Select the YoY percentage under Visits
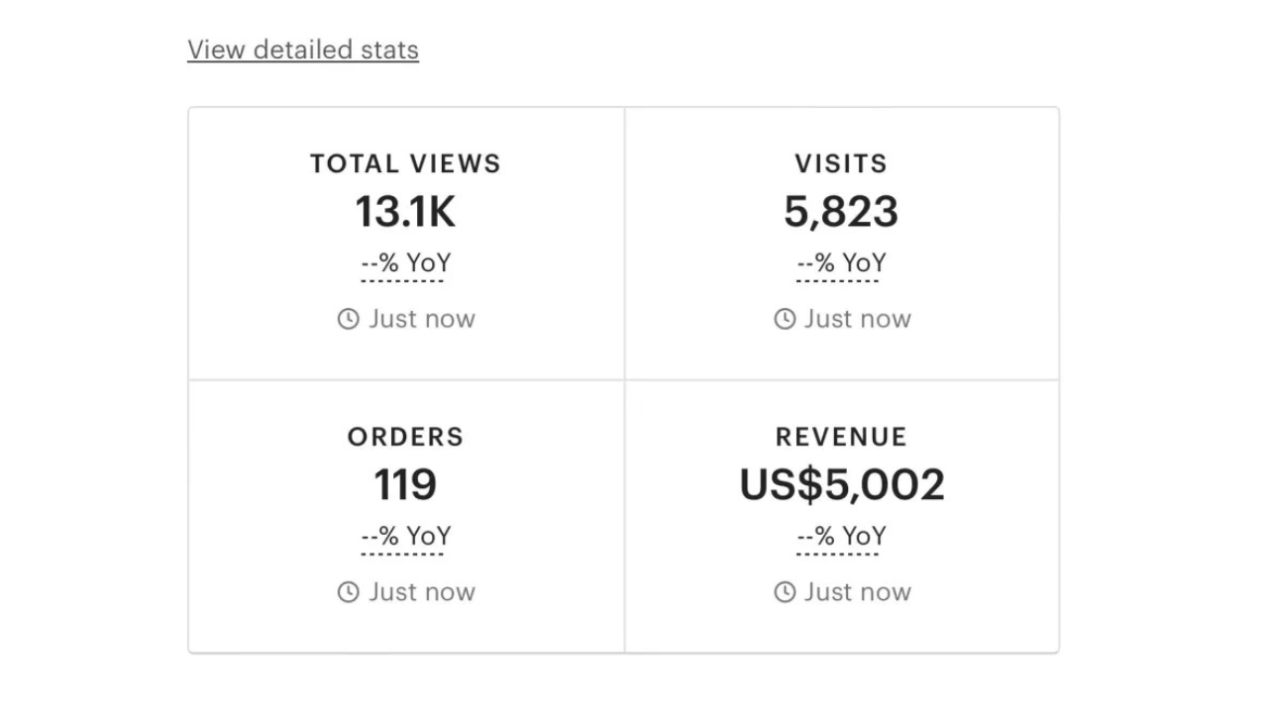The image size is (1268, 713). click(x=841, y=263)
